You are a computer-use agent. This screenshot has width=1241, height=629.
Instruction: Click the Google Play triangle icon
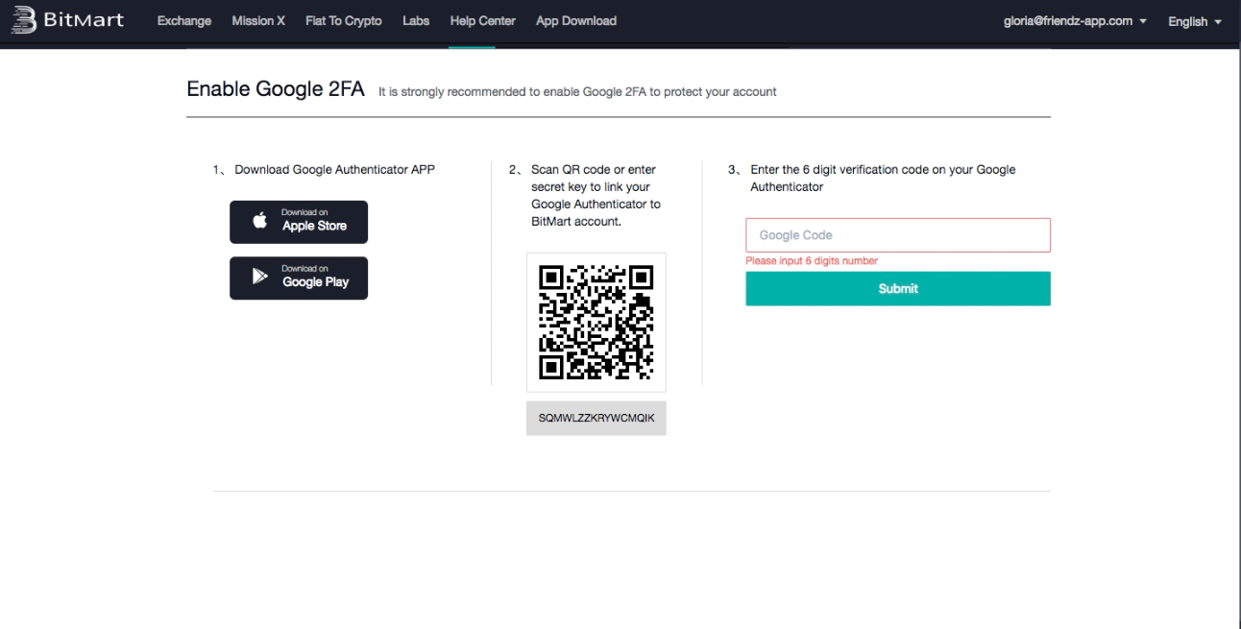[259, 277]
